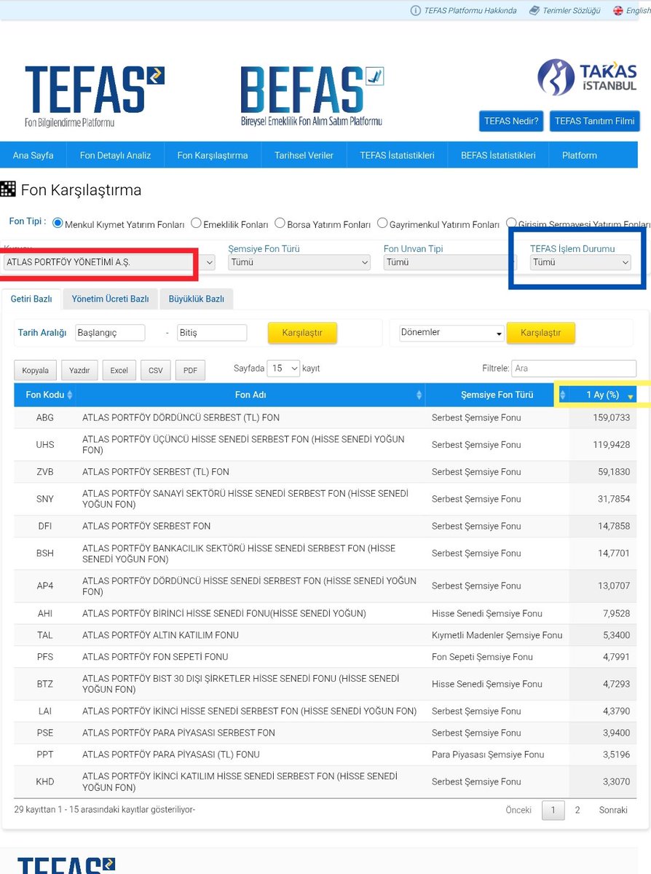Click ATLAS PORTFÖY ALTIN KATILIM FONU
This screenshot has height=874, width=651.
coord(160,635)
